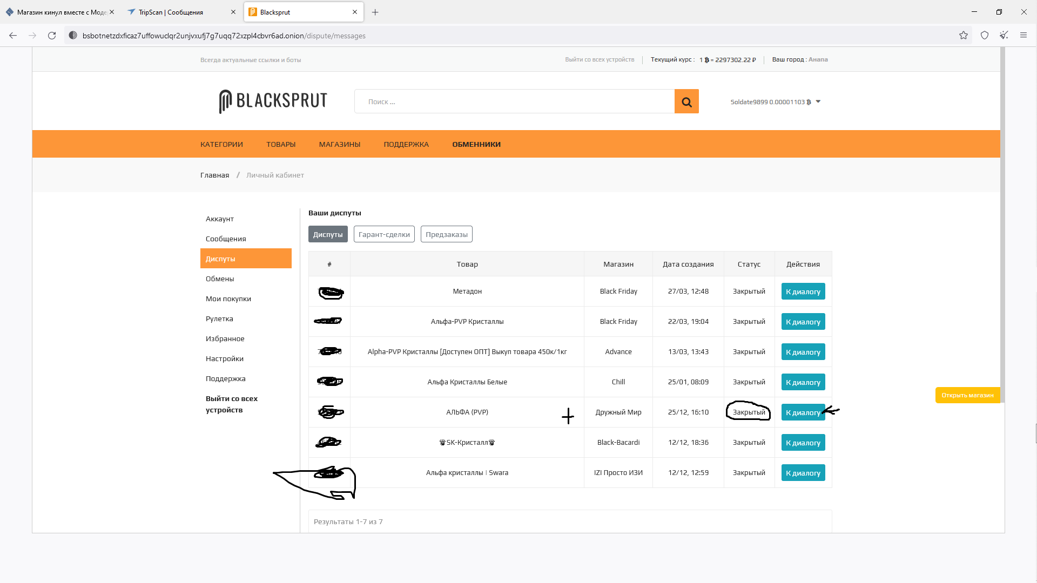Open Поддержка in the sidebar
Viewport: 1037px width, 583px height.
coord(246,378)
